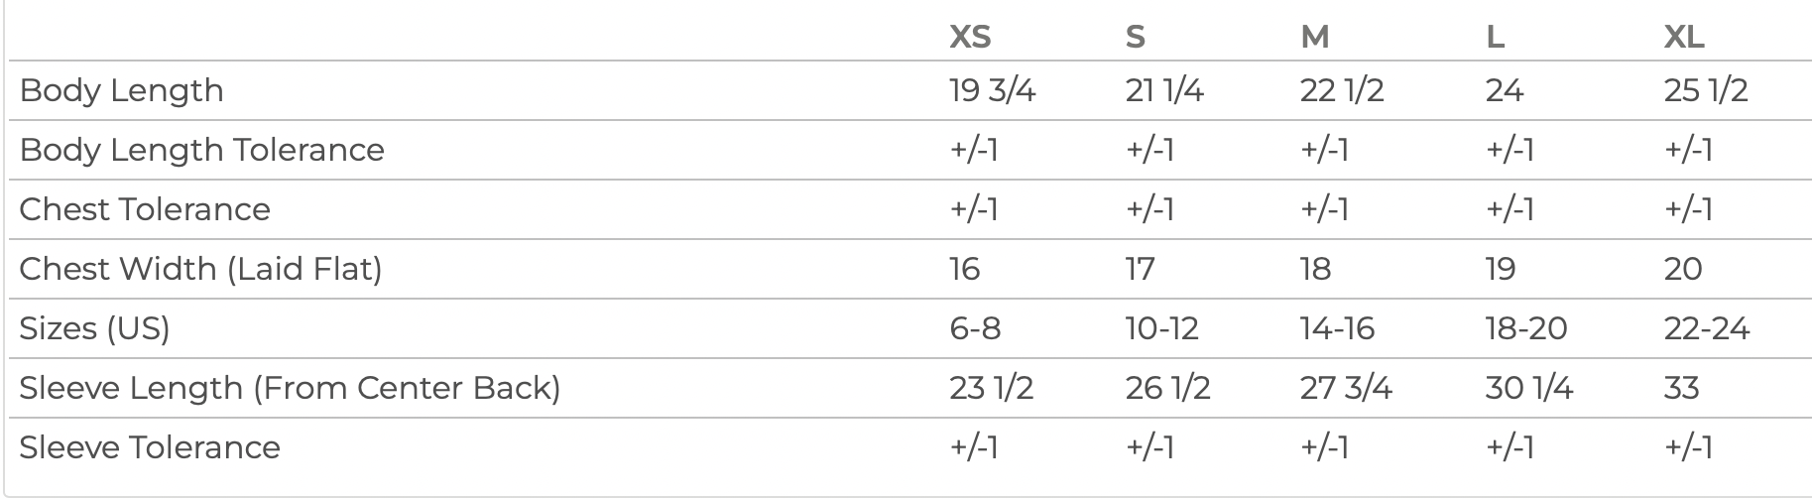This screenshot has height=499, width=1812.
Task: Click the Sleeve Tolerance row label
Action: pyautogui.click(x=149, y=447)
